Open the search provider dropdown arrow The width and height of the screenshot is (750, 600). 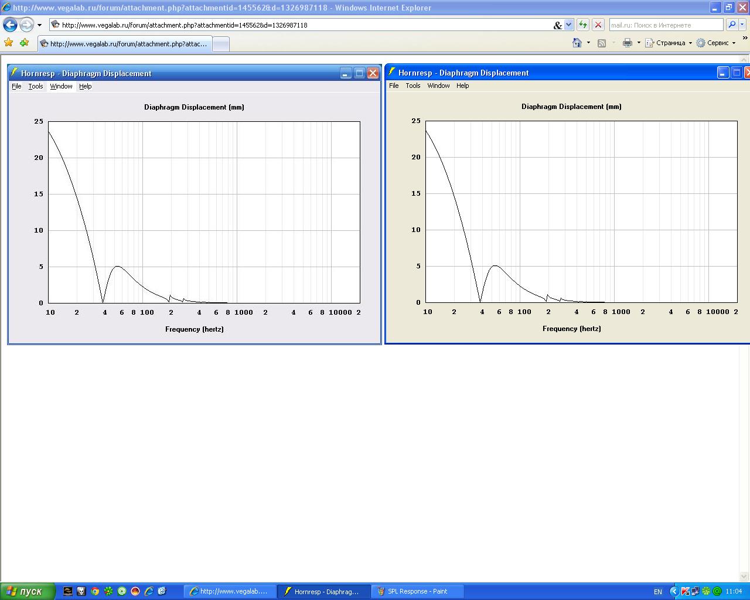point(742,25)
